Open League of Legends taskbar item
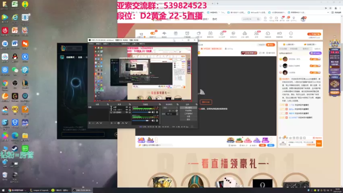The width and height of the screenshot is (343, 193). [x=39, y=190]
